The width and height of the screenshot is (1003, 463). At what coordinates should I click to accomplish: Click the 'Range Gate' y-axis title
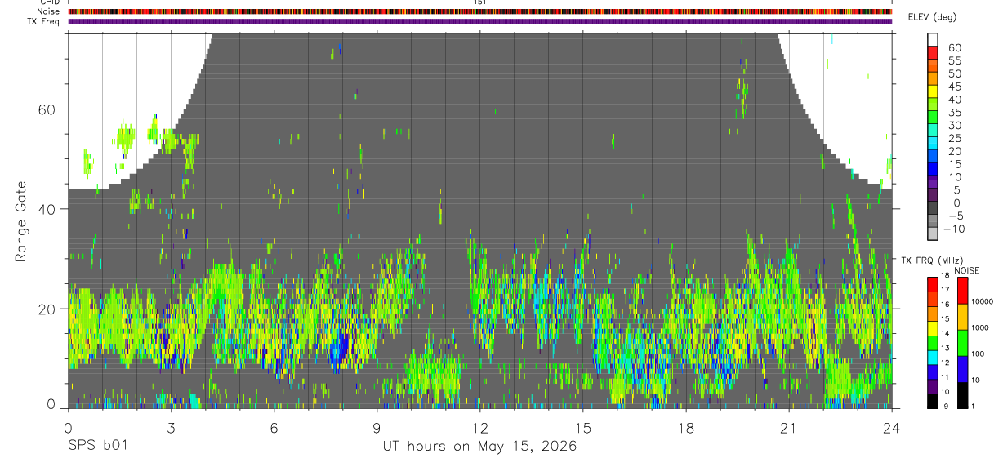pos(21,223)
